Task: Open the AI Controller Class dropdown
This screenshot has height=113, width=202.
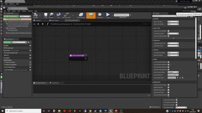Action: coord(172,78)
